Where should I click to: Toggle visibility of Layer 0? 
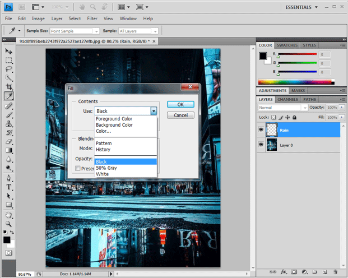[262, 145]
